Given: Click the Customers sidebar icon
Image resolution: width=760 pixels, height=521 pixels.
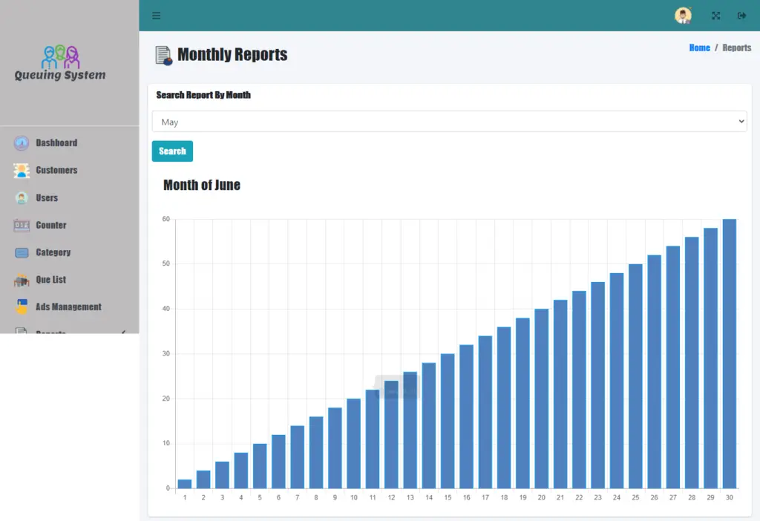Looking at the screenshot, I should [x=22, y=171].
